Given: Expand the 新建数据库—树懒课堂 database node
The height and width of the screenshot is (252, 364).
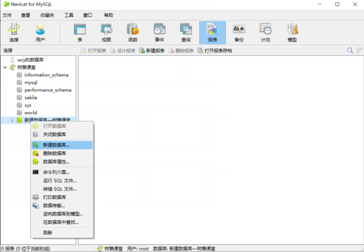Looking at the screenshot, I should tap(12, 120).
